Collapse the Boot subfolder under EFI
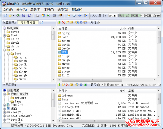Image resolution: width=163 pixels, height=129 pixels. tap(8, 54)
